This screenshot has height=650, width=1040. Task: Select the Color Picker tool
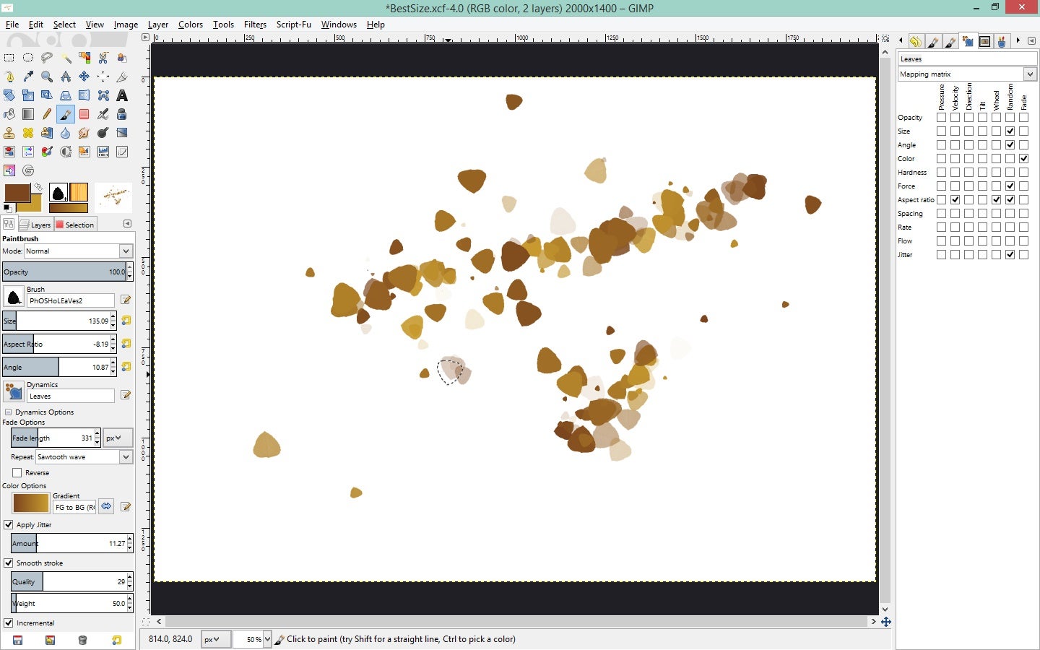28,76
